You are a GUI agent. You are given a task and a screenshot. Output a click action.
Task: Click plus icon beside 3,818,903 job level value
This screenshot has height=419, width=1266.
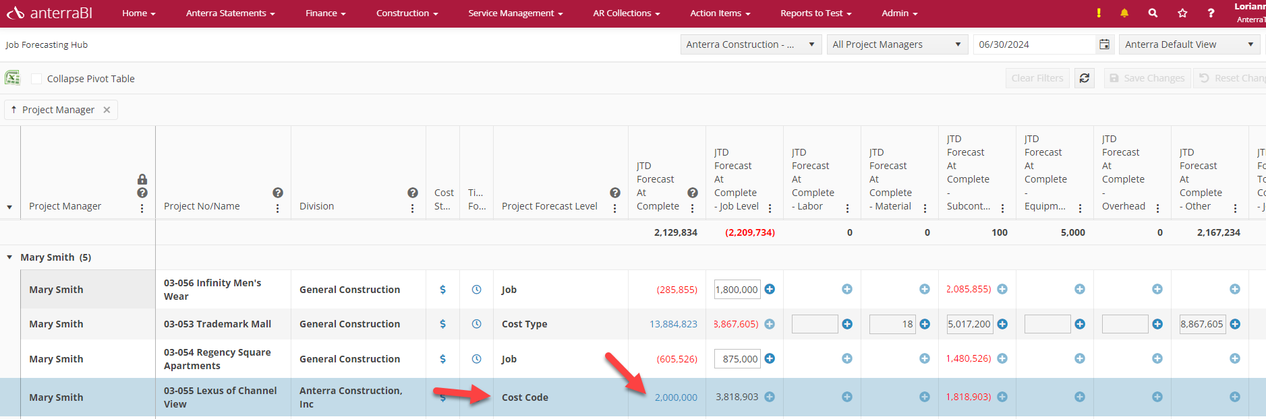pos(770,397)
